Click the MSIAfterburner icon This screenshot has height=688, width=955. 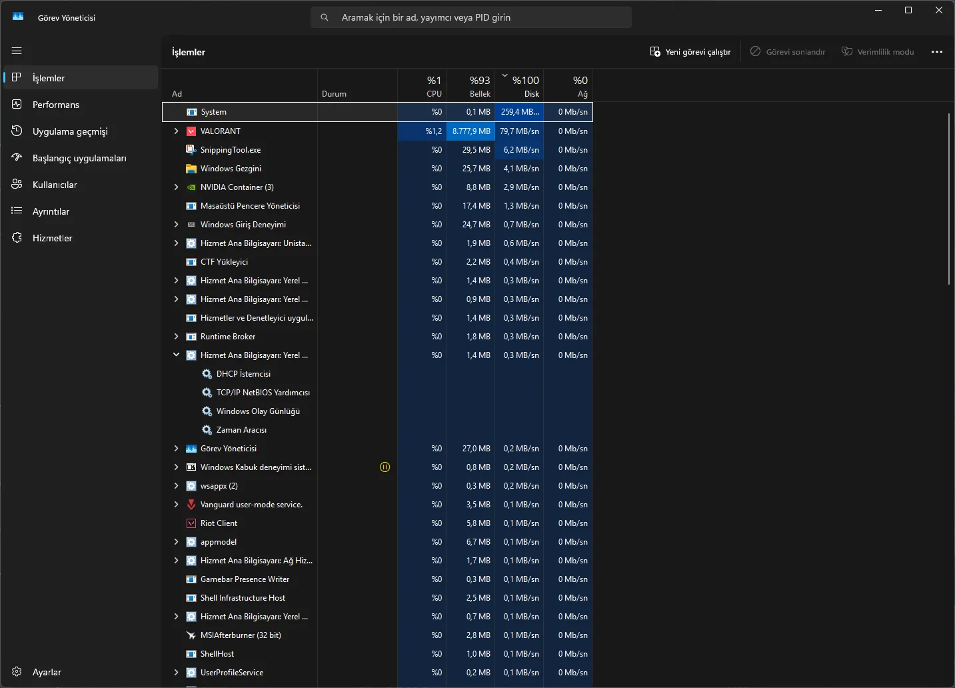coord(191,635)
